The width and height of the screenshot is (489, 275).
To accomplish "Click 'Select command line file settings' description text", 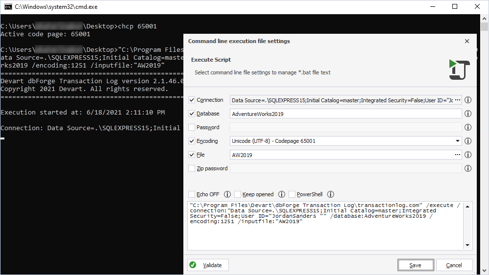I will pyautogui.click(x=263, y=72).
